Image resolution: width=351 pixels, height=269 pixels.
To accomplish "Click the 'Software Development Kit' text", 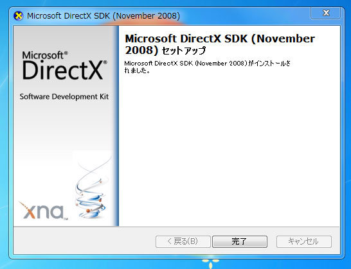I will click(x=64, y=96).
